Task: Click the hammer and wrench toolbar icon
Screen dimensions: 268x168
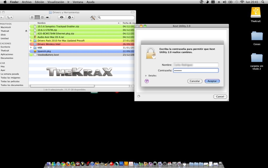Action: point(93,18)
